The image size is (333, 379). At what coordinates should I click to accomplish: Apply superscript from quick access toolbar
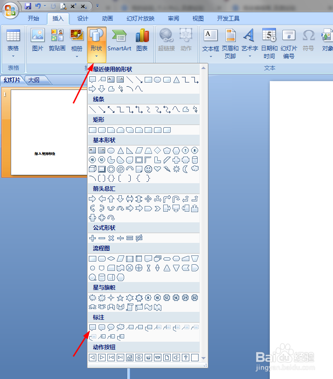pyautogui.click(x=73, y=6)
